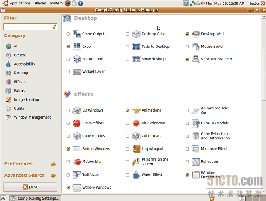Open the 3D Windows plugin icon
Image resolution: width=266 pixels, height=201 pixels.
pos(77,110)
